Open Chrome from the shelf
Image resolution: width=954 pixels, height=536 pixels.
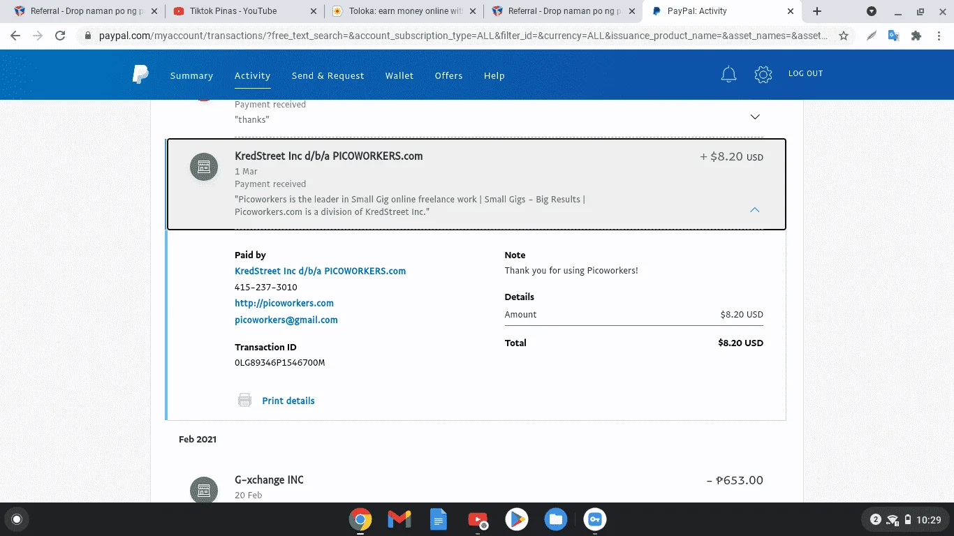click(x=360, y=519)
